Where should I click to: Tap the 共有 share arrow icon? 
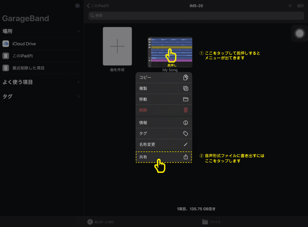click(186, 157)
